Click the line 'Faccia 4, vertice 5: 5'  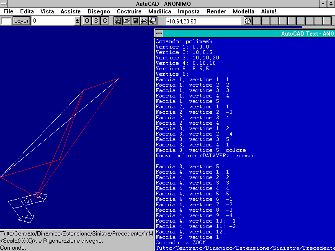192,194
